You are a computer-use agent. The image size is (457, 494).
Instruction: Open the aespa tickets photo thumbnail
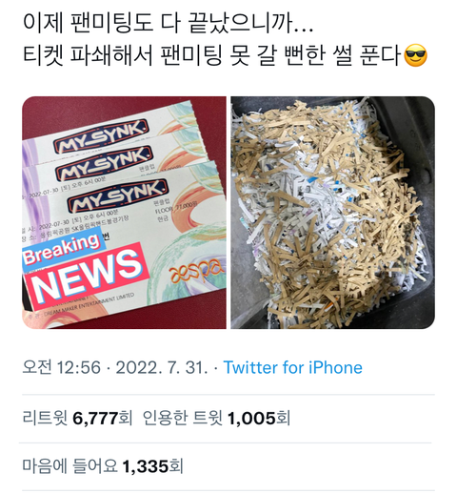[x=124, y=213]
